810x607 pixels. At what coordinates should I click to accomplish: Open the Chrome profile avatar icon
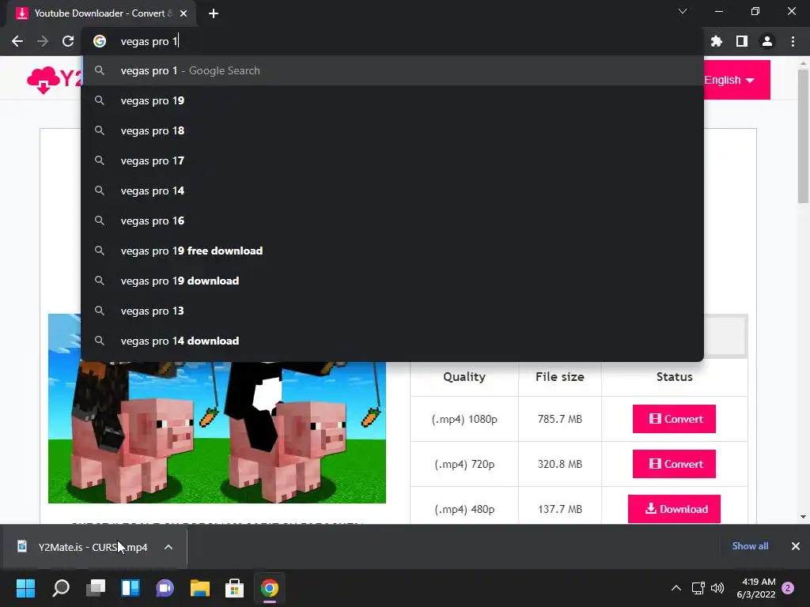pos(766,41)
